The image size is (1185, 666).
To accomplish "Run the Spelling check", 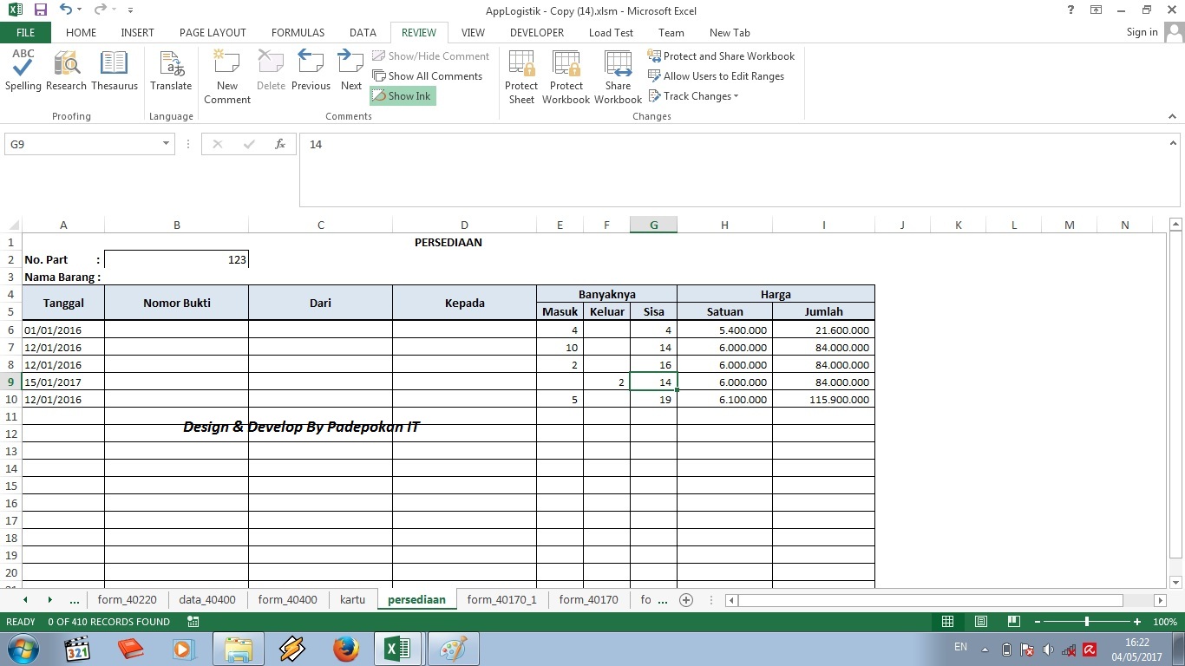I will 23,70.
